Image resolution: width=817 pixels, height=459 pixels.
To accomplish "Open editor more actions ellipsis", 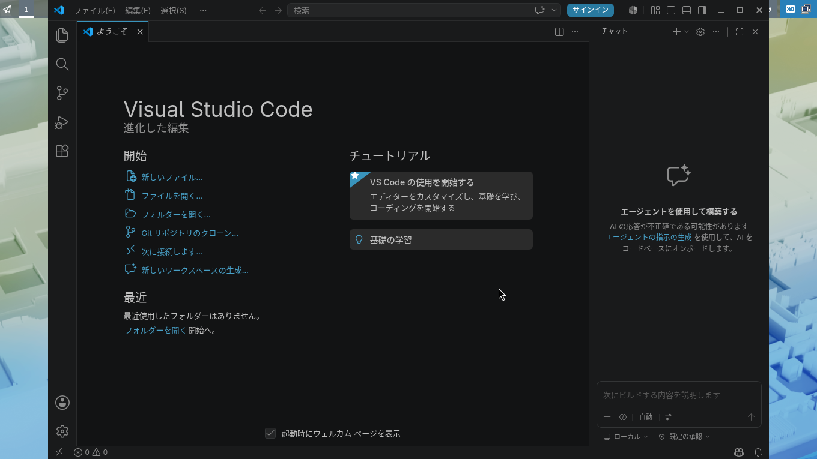I will (575, 32).
